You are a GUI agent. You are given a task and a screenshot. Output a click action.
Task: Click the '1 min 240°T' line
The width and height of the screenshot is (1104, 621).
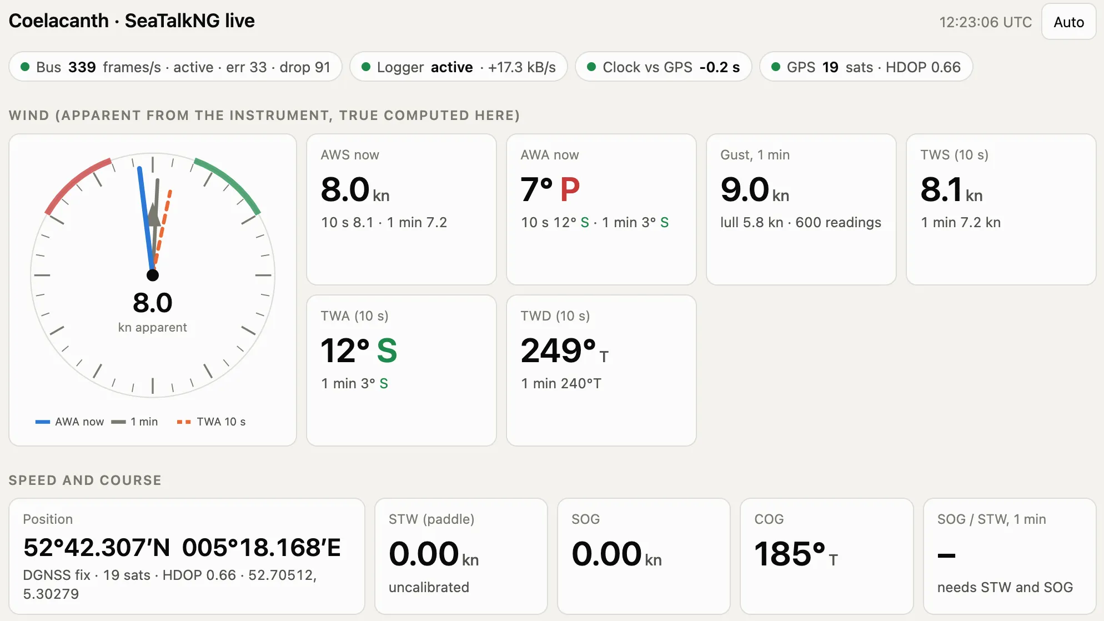561,384
